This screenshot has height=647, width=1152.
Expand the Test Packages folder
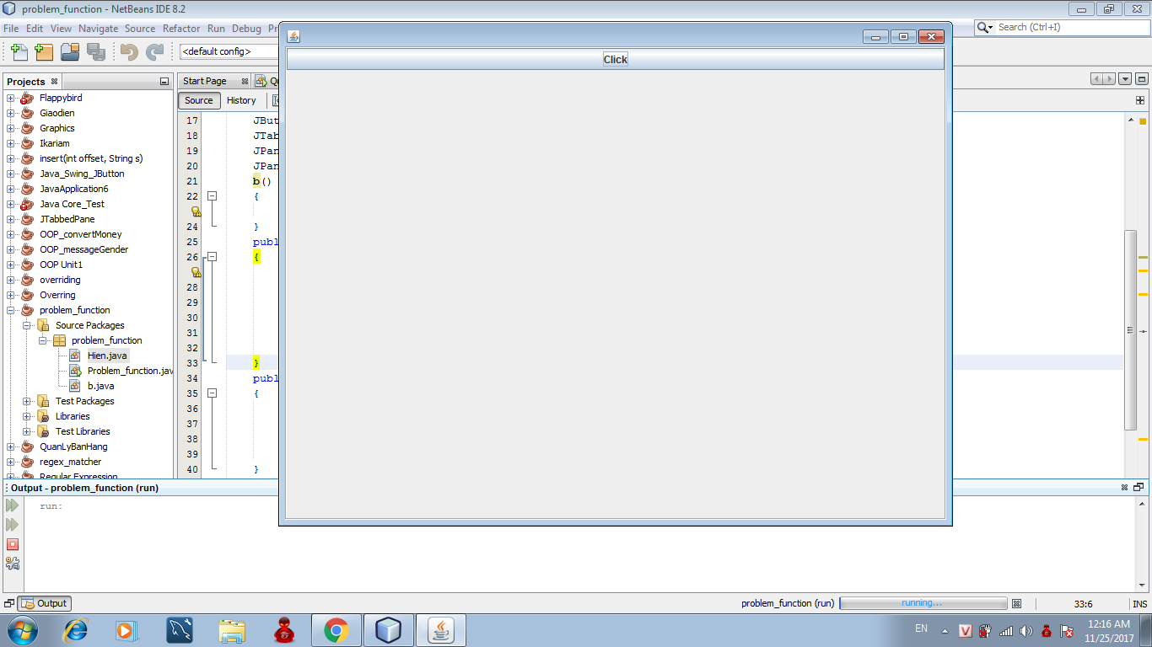27,401
